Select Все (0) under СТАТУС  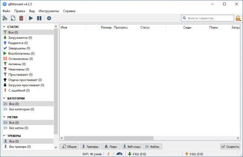pyautogui.click(x=28, y=32)
